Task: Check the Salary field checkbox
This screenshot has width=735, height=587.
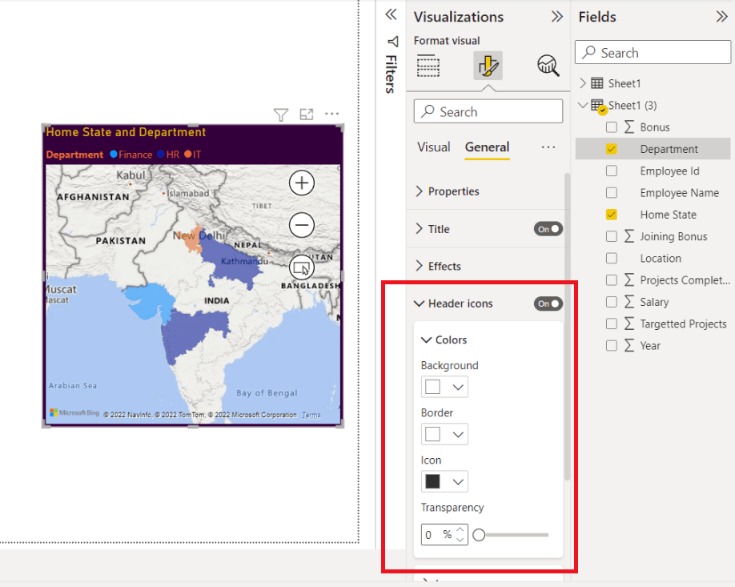Action: 612,301
